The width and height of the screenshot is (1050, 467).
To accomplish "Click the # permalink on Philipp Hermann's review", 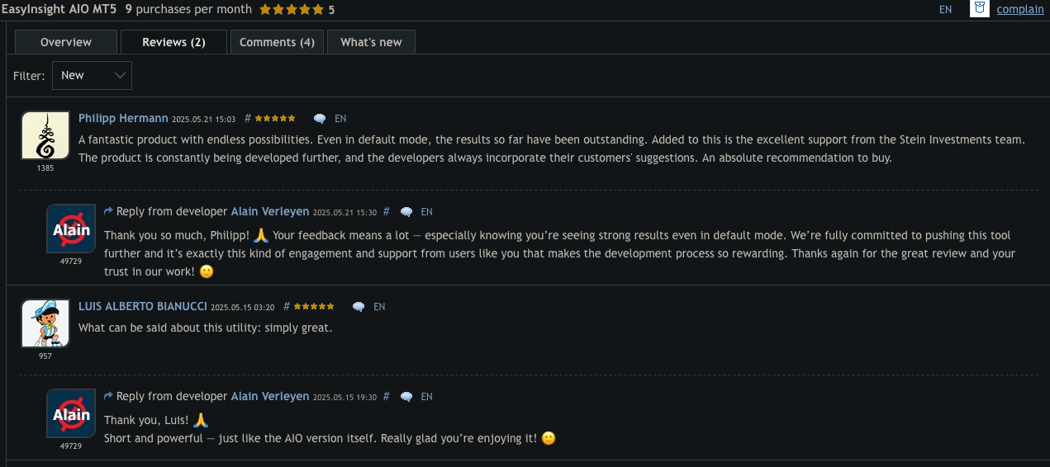I will coord(248,119).
